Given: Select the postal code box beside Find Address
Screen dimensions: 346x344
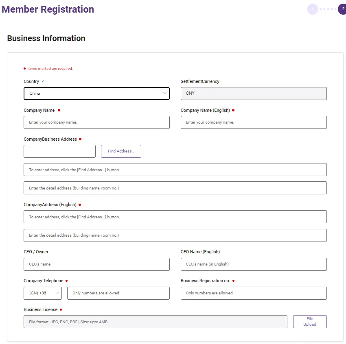Looking at the screenshot, I should coord(59,151).
